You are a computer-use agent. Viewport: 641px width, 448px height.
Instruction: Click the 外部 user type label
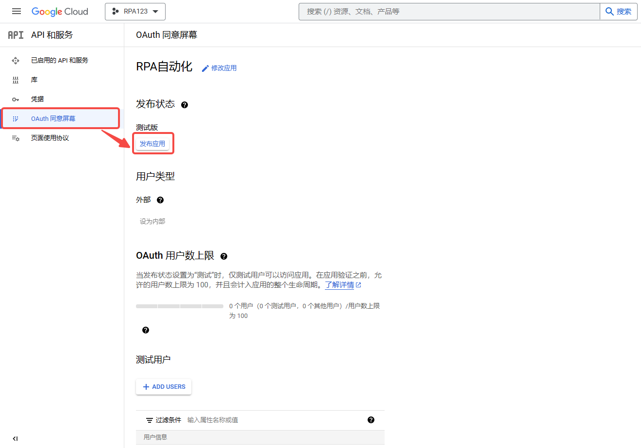pyautogui.click(x=143, y=200)
